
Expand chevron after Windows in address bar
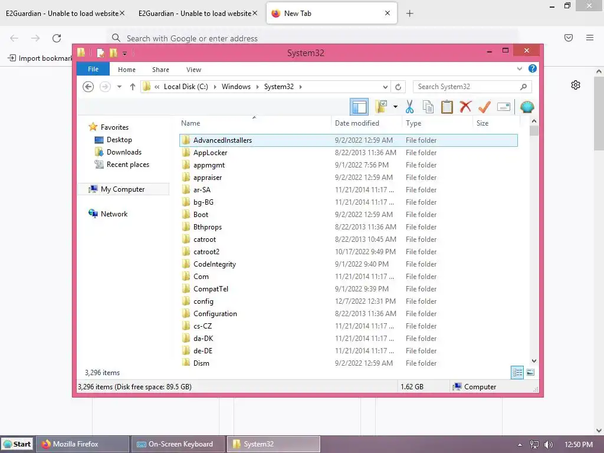pyautogui.click(x=258, y=87)
